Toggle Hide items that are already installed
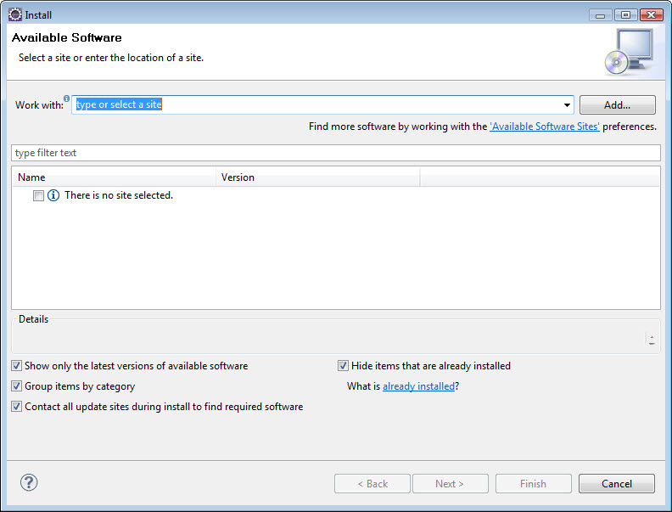Image resolution: width=672 pixels, height=512 pixels. click(x=343, y=366)
